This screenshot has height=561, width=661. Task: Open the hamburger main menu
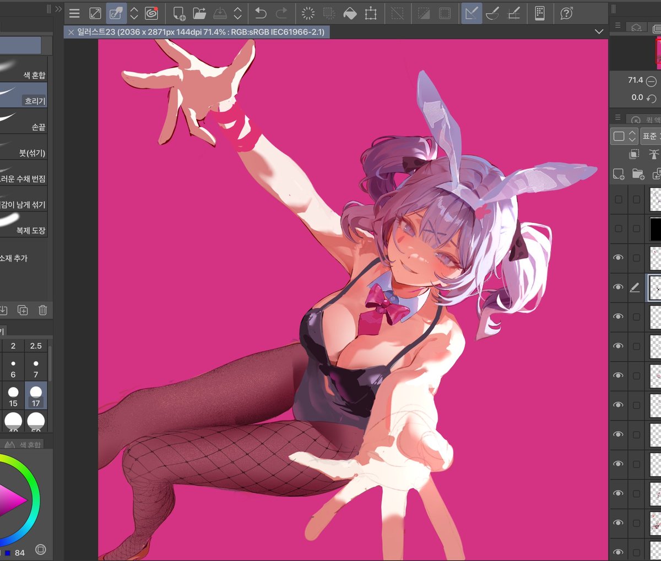click(x=74, y=13)
